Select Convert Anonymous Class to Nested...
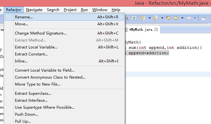 (64, 77)
